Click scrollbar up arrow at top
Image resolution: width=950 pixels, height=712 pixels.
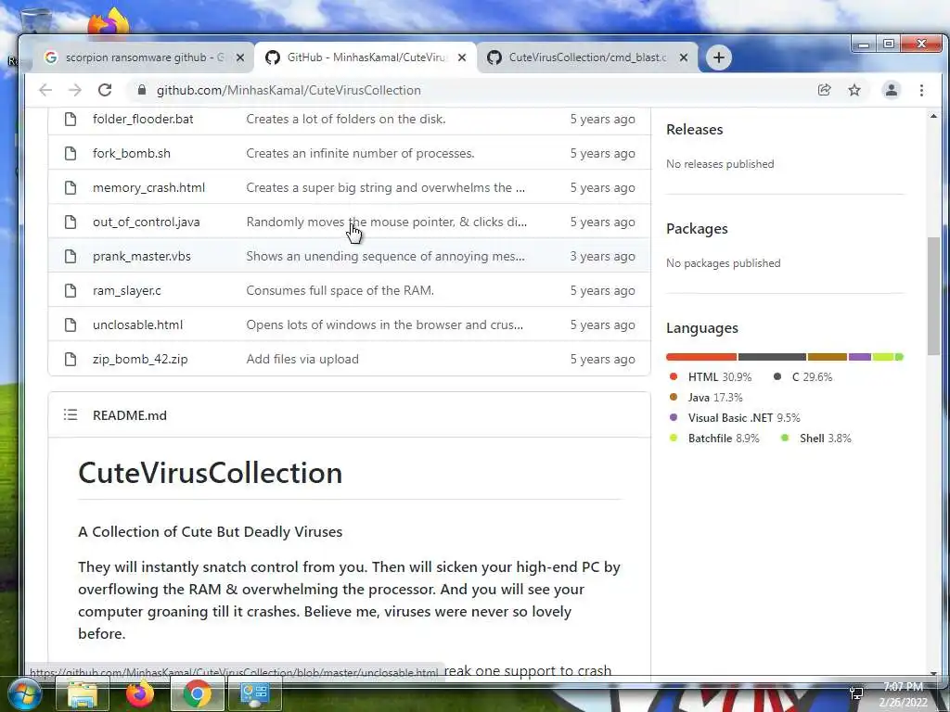pyautogui.click(x=933, y=116)
